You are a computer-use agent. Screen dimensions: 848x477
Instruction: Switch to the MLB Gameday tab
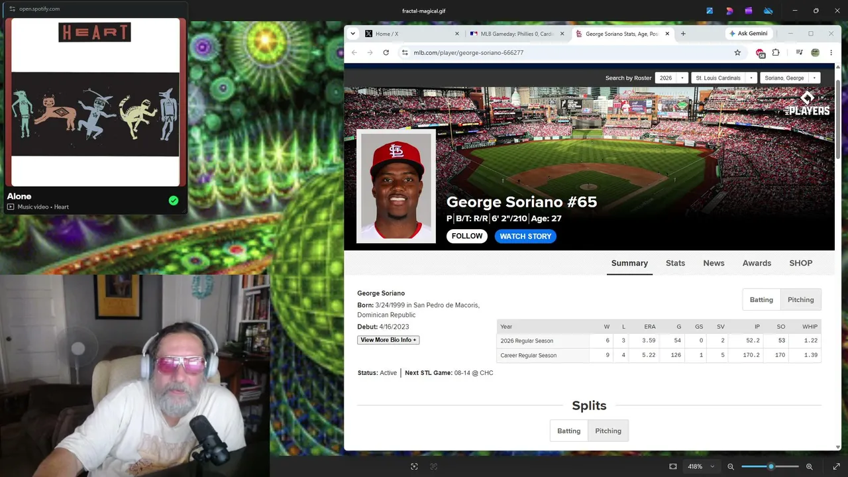pyautogui.click(x=517, y=34)
